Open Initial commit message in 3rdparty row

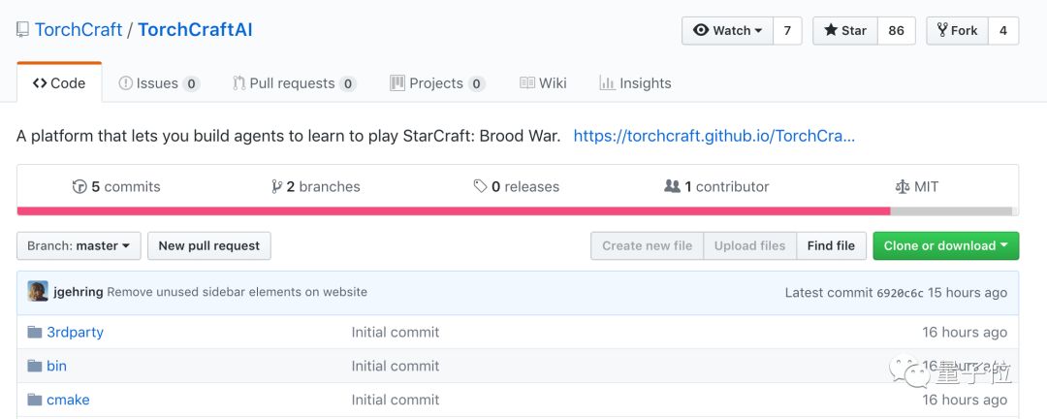point(396,332)
